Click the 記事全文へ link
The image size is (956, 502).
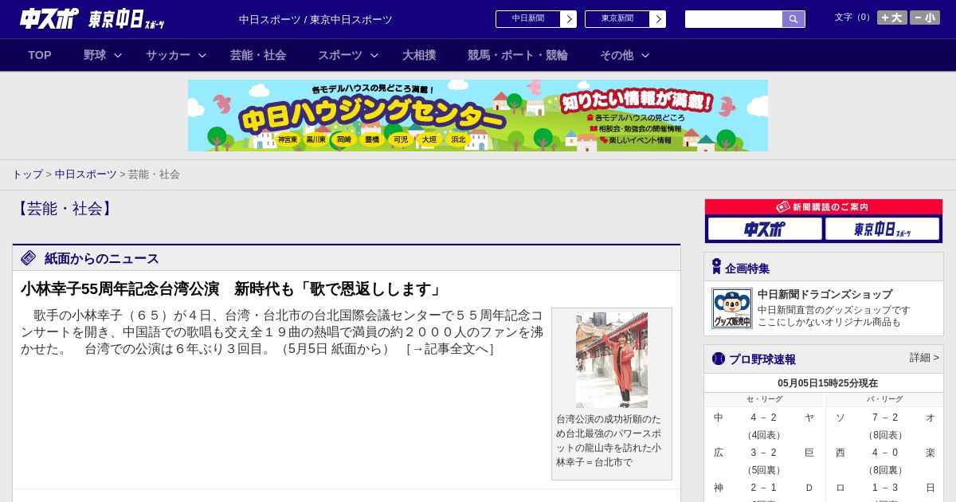click(450, 348)
